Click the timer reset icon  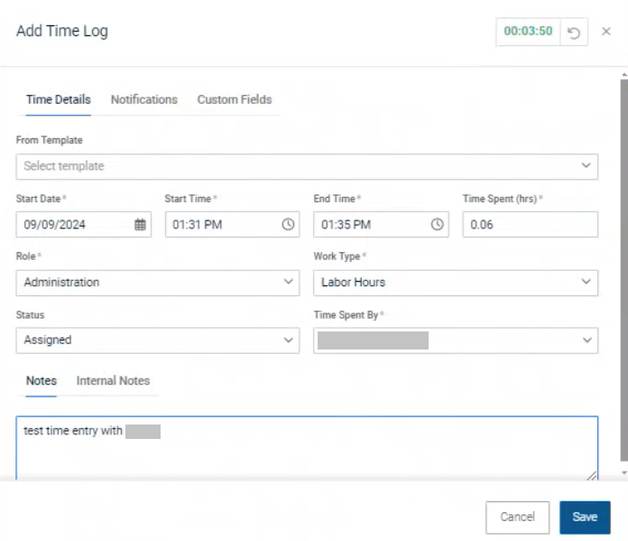573,33
